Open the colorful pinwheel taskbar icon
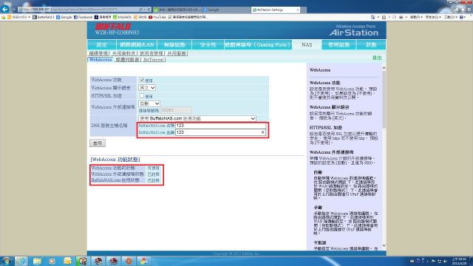Viewport: 473px width, 266px height. click(x=144, y=261)
